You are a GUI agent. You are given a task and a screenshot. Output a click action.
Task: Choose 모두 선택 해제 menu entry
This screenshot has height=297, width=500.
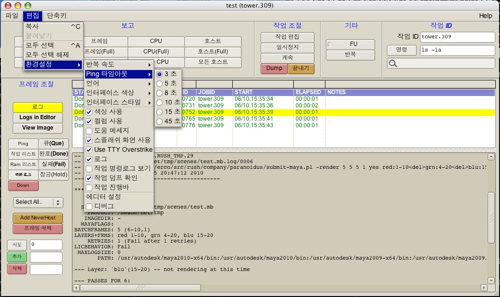[53, 55]
